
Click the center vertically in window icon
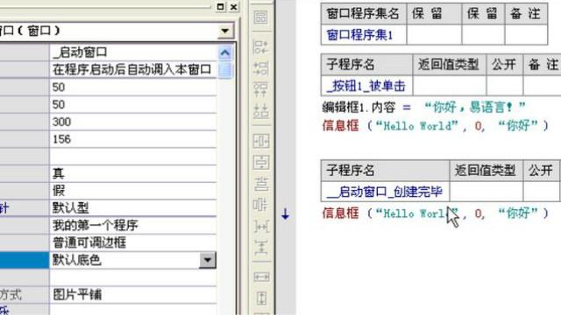click(x=261, y=163)
